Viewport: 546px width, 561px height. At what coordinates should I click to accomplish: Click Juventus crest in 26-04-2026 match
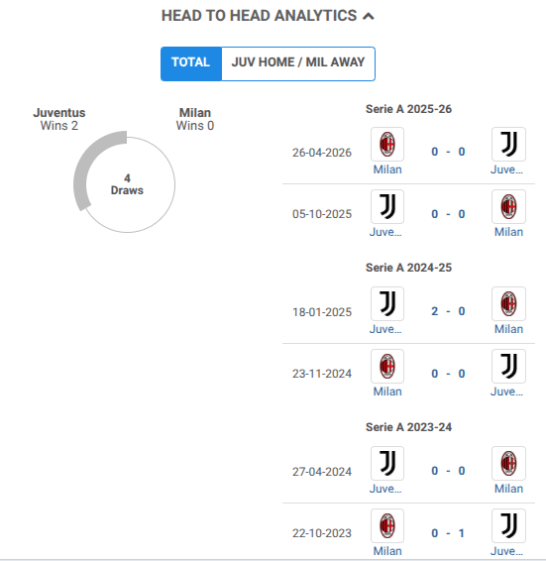coord(508,144)
